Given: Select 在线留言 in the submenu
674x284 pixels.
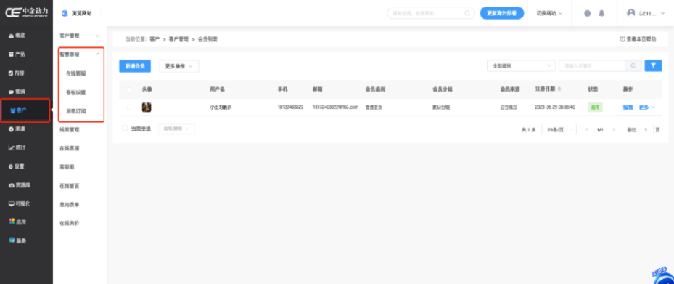Looking at the screenshot, I should 69,186.
